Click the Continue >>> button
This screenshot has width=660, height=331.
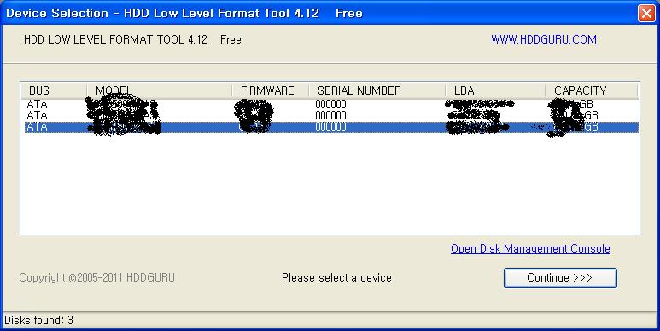[x=560, y=278]
